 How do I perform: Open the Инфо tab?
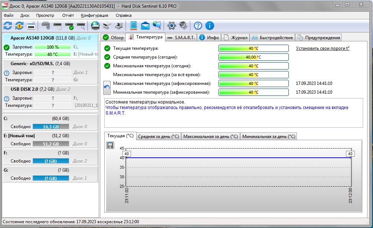point(209,38)
